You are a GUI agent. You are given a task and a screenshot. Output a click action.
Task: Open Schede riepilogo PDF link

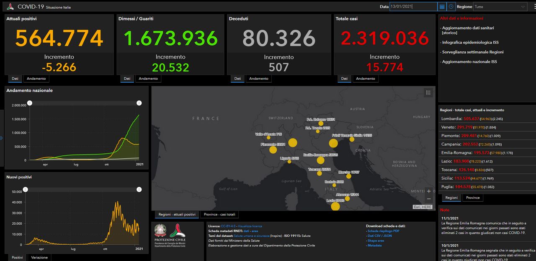click(x=383, y=231)
